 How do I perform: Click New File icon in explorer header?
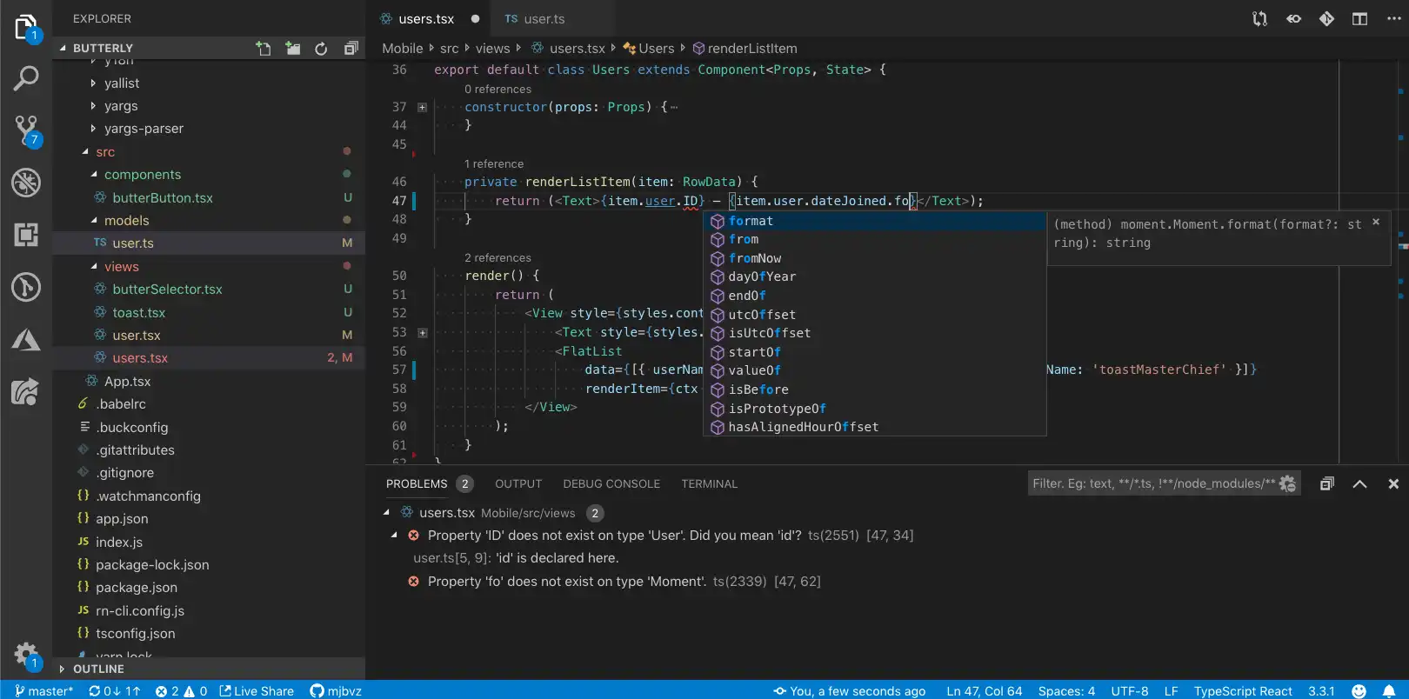click(264, 49)
